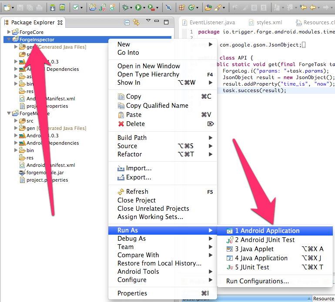The image size is (335, 302).
Task: Open Package Explorer view menu triangle
Action: click(x=148, y=20)
